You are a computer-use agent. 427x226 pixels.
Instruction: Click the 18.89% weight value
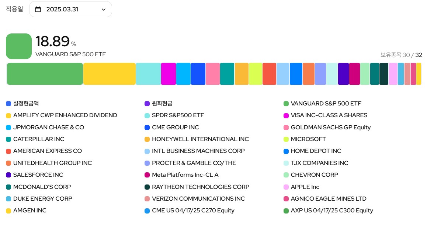pos(56,42)
